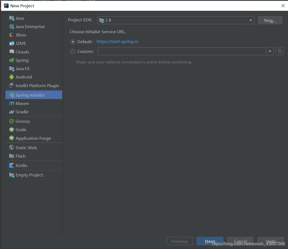Expand the Custom URL history dropdown arrow

click(x=270, y=51)
